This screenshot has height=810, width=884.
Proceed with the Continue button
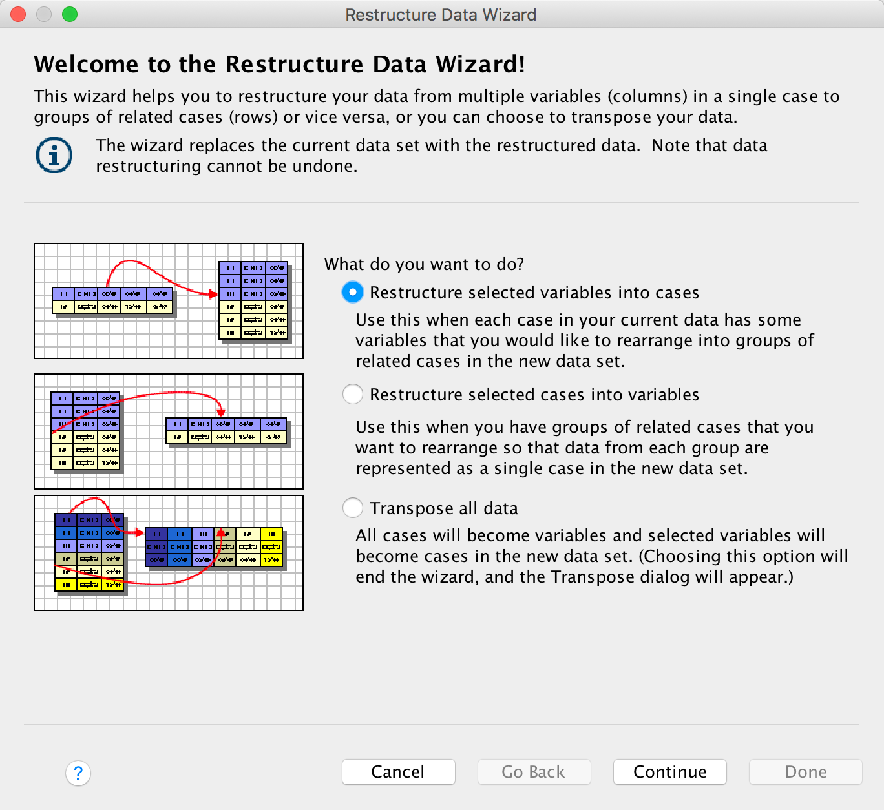[669, 772]
